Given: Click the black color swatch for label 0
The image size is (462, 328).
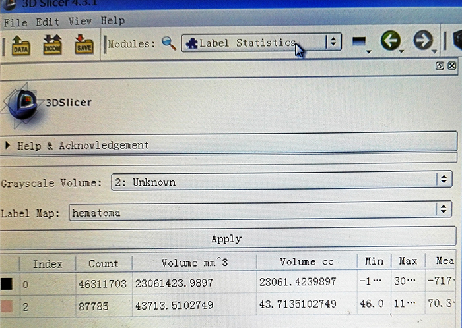Looking at the screenshot, I should [7, 284].
